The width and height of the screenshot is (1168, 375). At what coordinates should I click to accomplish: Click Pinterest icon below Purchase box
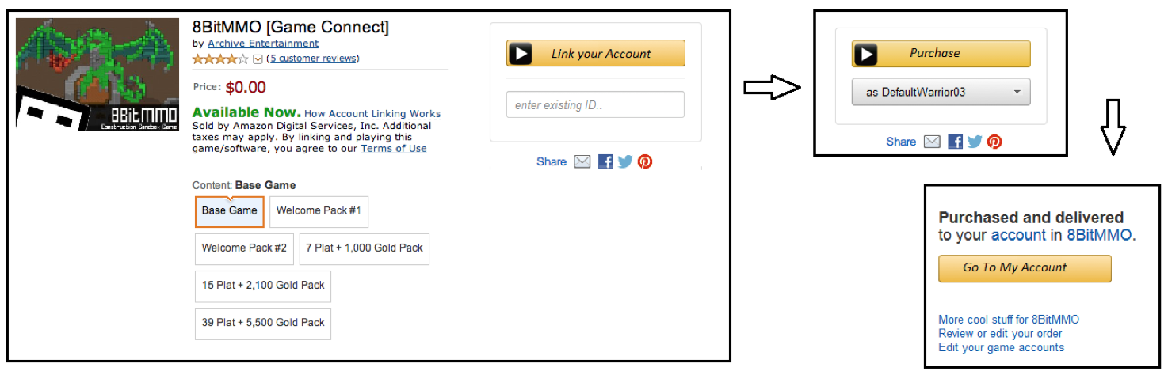(x=994, y=142)
